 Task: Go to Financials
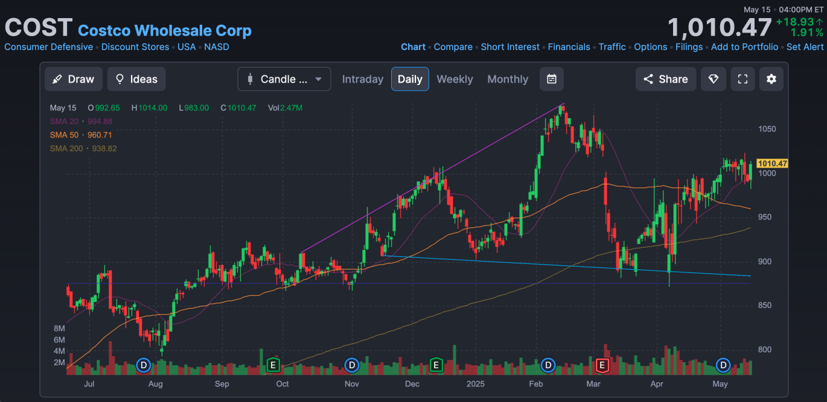(x=569, y=47)
